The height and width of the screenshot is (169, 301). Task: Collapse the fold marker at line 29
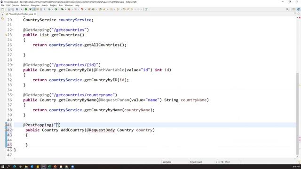(x=13, y=65)
